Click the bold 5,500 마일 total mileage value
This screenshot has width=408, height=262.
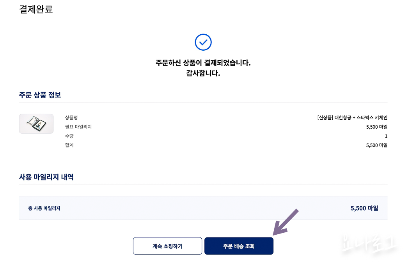(364, 208)
